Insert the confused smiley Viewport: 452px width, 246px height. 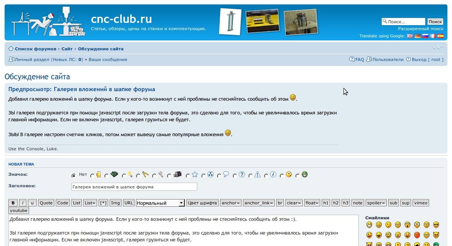(x=426, y=225)
